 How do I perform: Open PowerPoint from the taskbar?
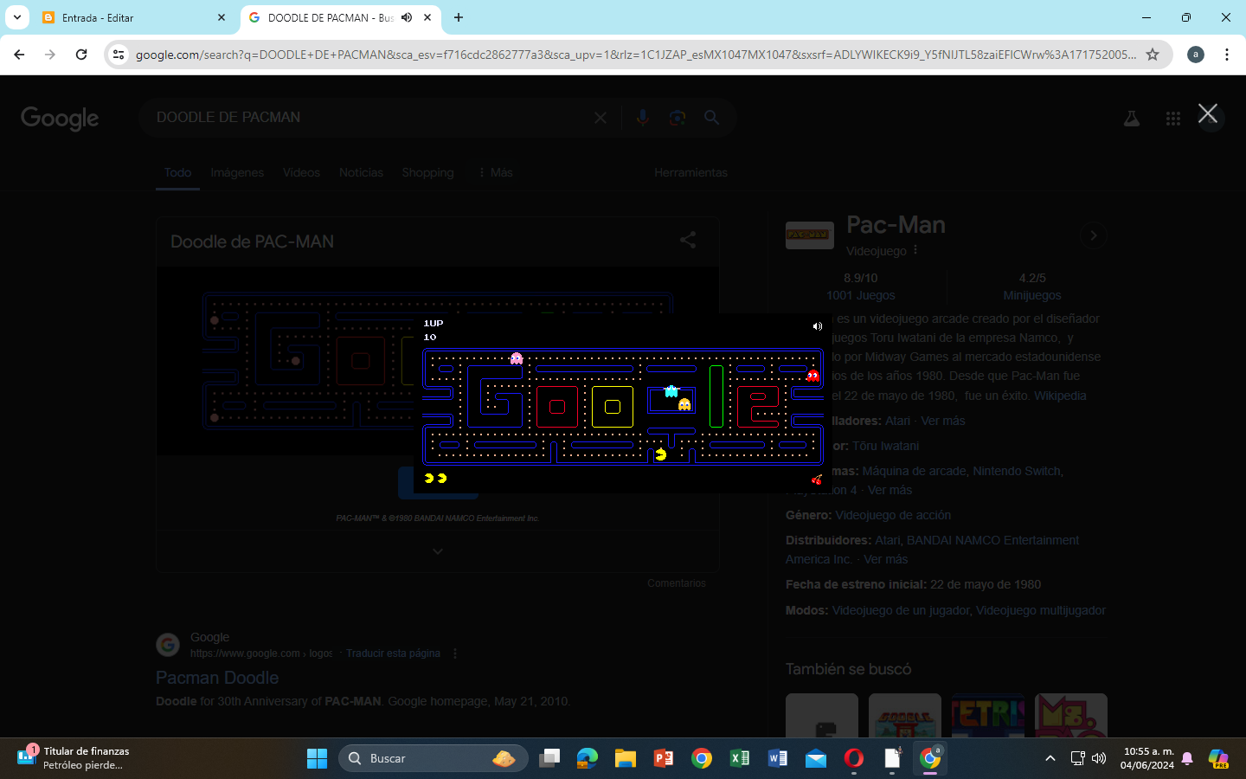point(664,758)
